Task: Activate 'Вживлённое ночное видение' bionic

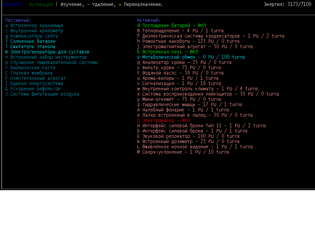Action: pyautogui.click(x=195, y=147)
